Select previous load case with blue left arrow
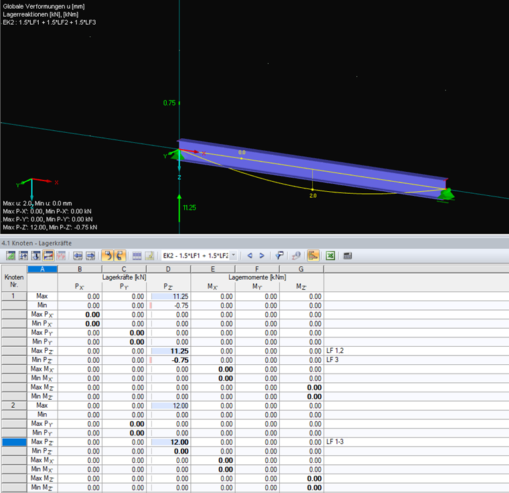509x493 pixels. (x=250, y=256)
